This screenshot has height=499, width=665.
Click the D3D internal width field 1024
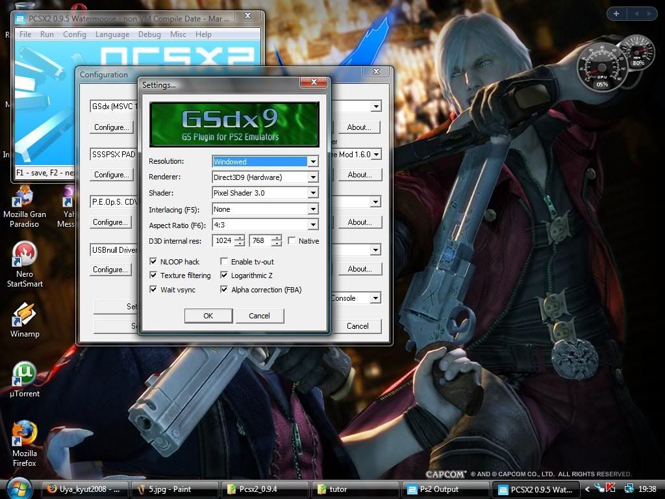[x=223, y=240]
